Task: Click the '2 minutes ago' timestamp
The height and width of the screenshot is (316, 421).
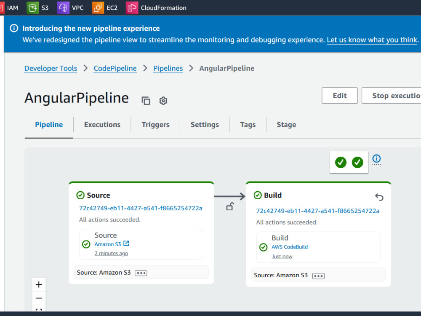Action: point(111,253)
